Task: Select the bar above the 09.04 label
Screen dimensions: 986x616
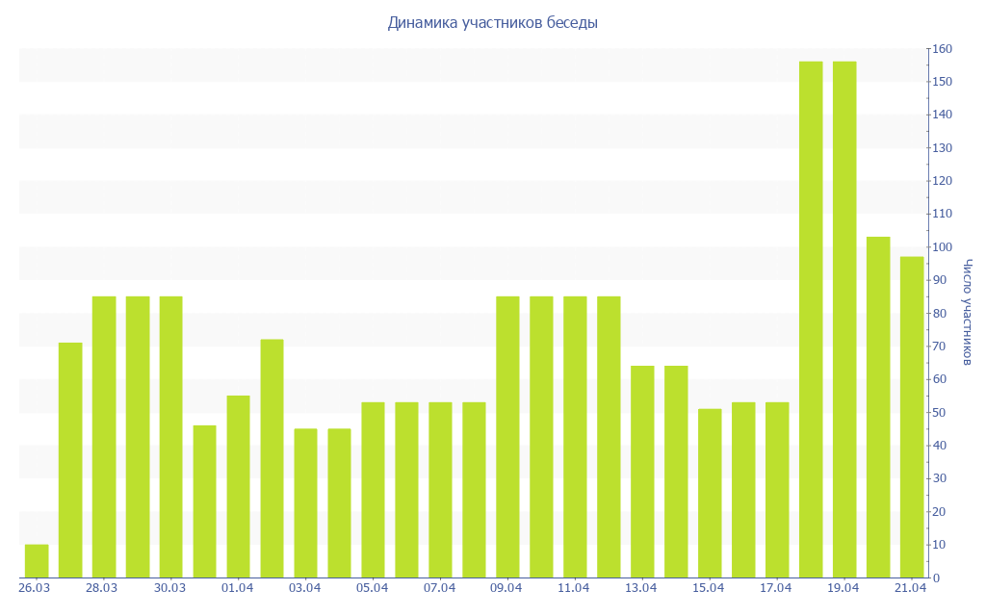Action: tap(507, 436)
